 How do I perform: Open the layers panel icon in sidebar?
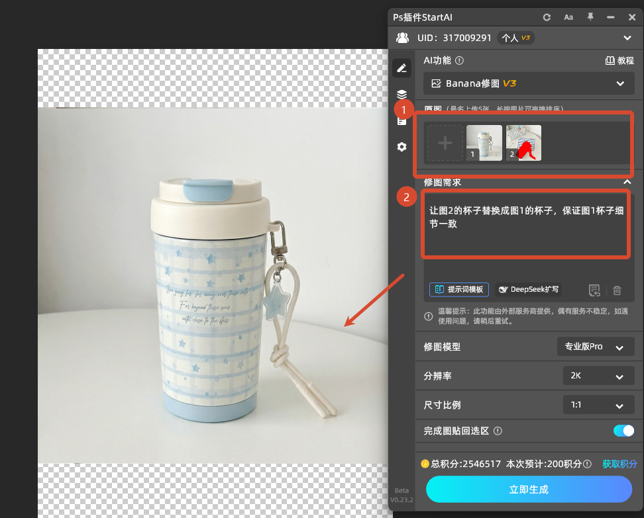[402, 94]
